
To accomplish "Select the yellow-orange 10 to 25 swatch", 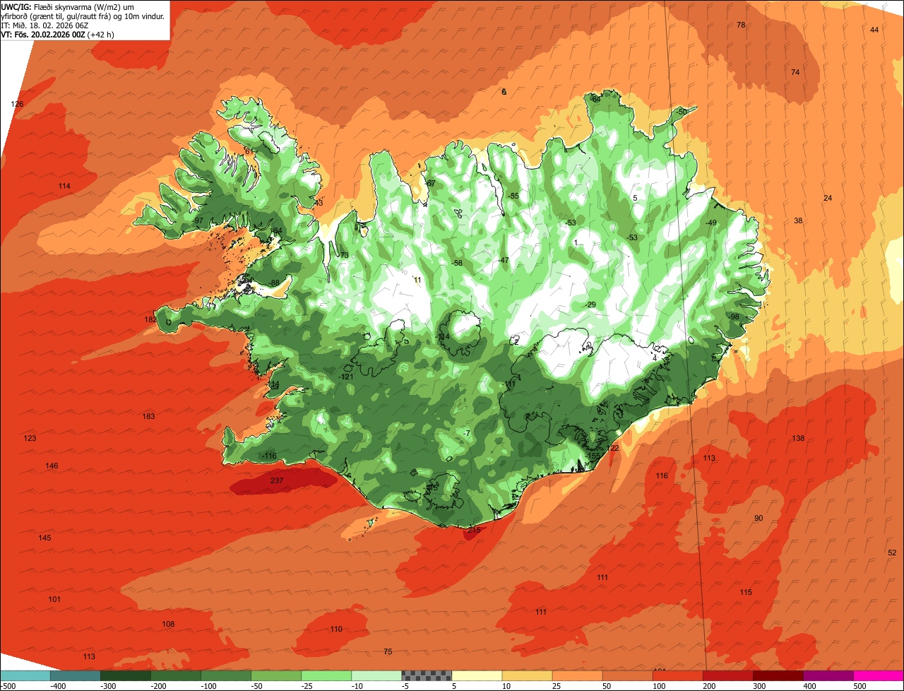I will coord(527,675).
